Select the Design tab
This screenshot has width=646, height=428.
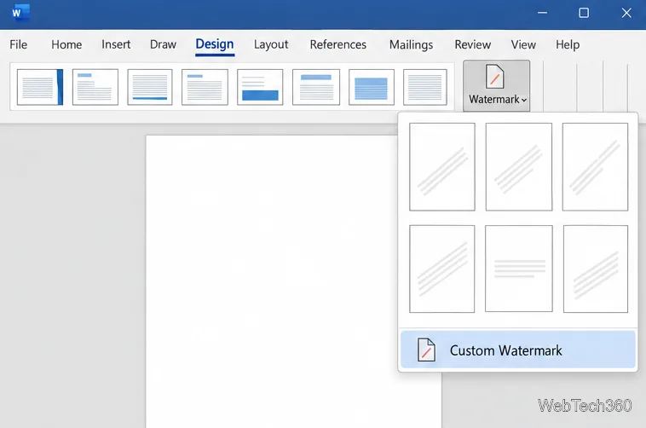(215, 44)
